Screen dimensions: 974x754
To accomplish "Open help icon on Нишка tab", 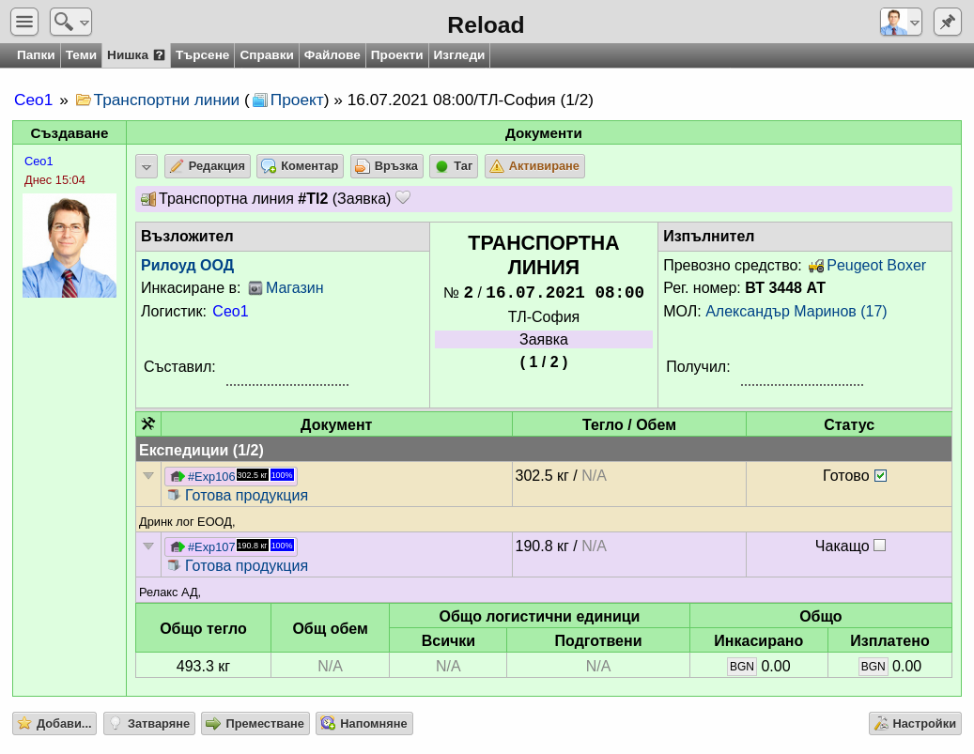I will [159, 55].
